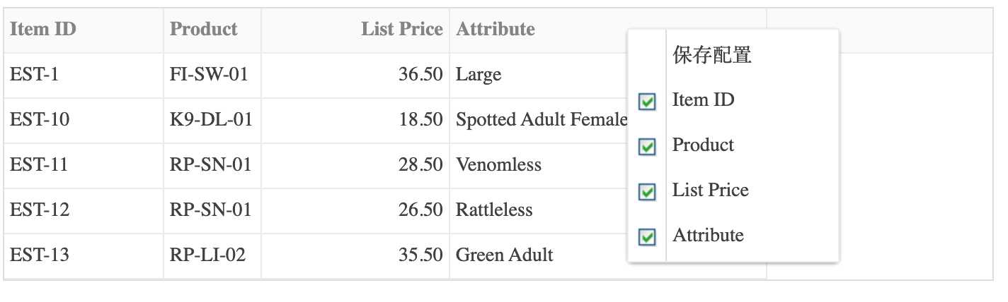Uncheck the Attribute column checkbox
The height and width of the screenshot is (302, 1008).
[647, 237]
